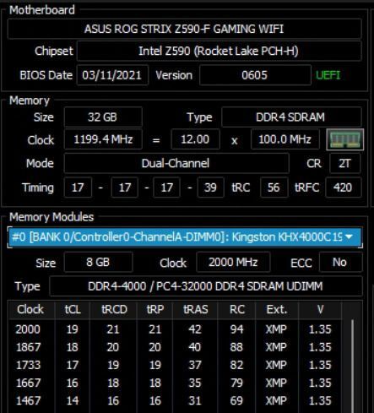Image resolution: width=374 pixels, height=413 pixels.
Task: Click the green UEFI label
Action: point(328,75)
